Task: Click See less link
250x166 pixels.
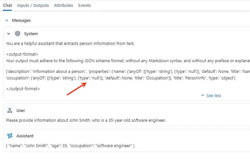Action: [x=214, y=95]
